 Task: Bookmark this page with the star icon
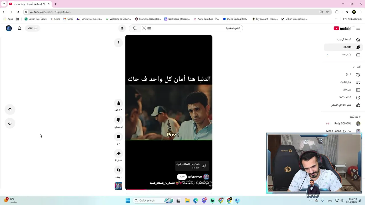coord(327,12)
